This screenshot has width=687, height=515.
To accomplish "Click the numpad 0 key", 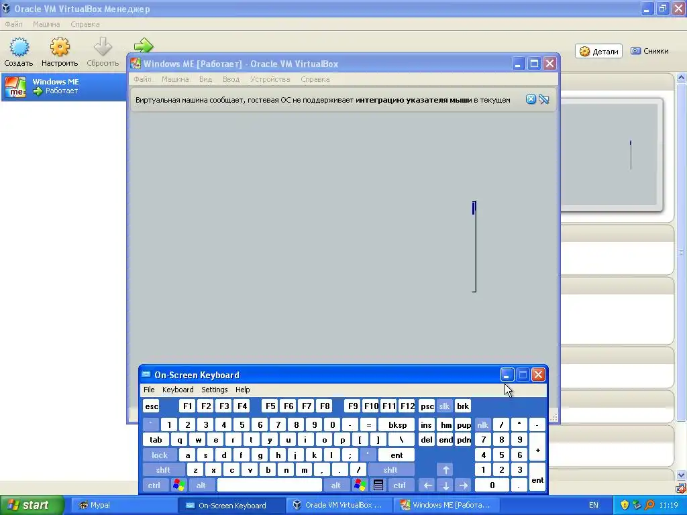I will tap(492, 485).
